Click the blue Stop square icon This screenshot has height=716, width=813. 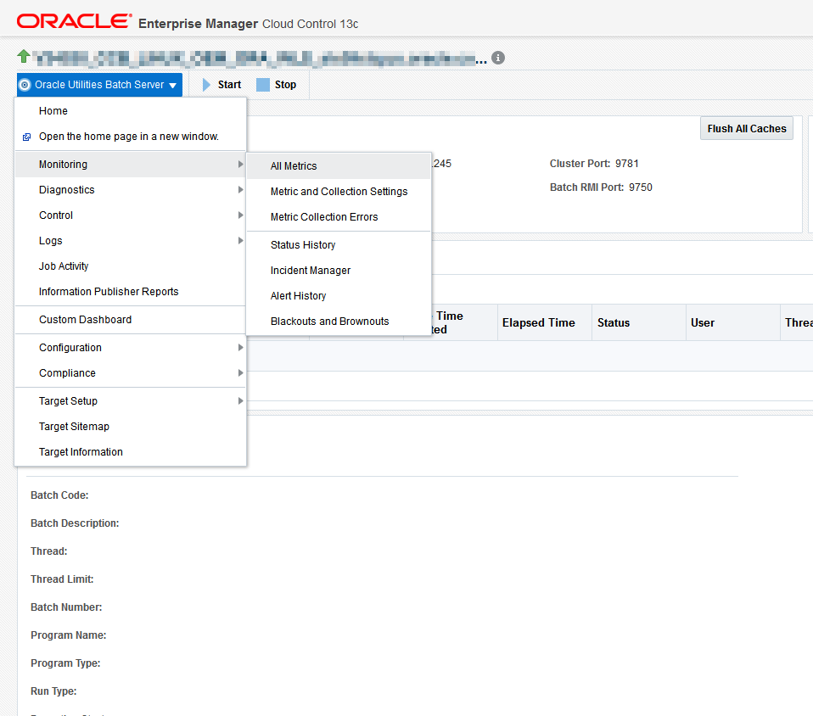coord(263,85)
